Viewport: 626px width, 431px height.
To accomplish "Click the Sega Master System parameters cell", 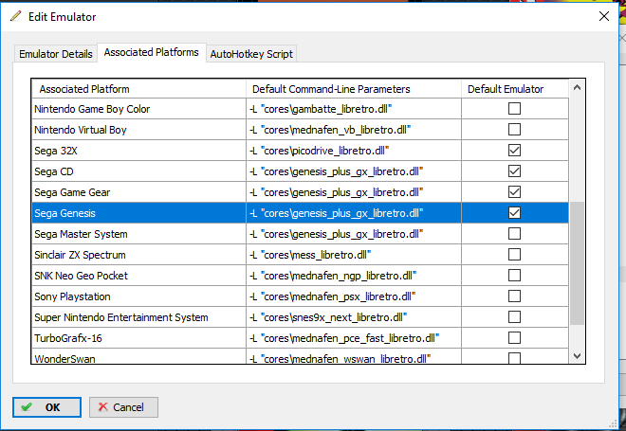I will (354, 234).
